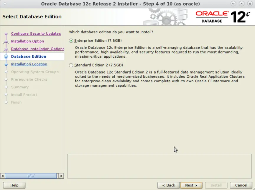Click the disabled 'Prerequisite Checks' step

click(x=29, y=79)
